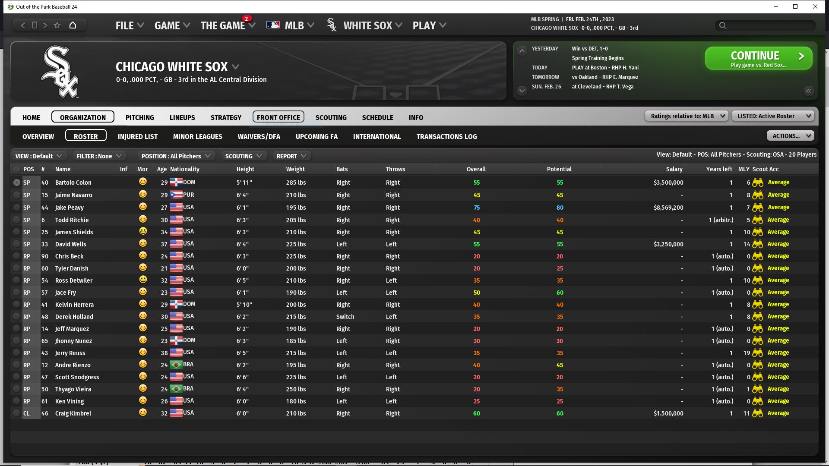Image resolution: width=829 pixels, height=466 pixels.
Task: Open the SCOUTING dropdown filter
Action: [244, 156]
